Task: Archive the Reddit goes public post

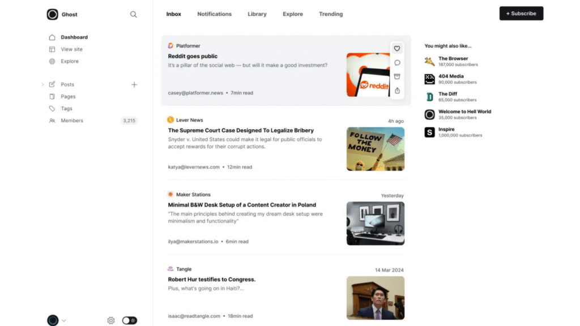Action: pos(397,76)
